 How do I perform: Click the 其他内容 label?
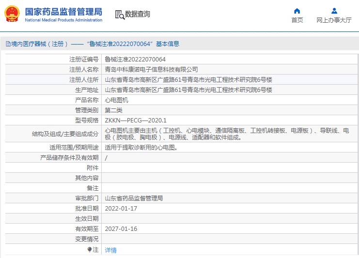87,178
